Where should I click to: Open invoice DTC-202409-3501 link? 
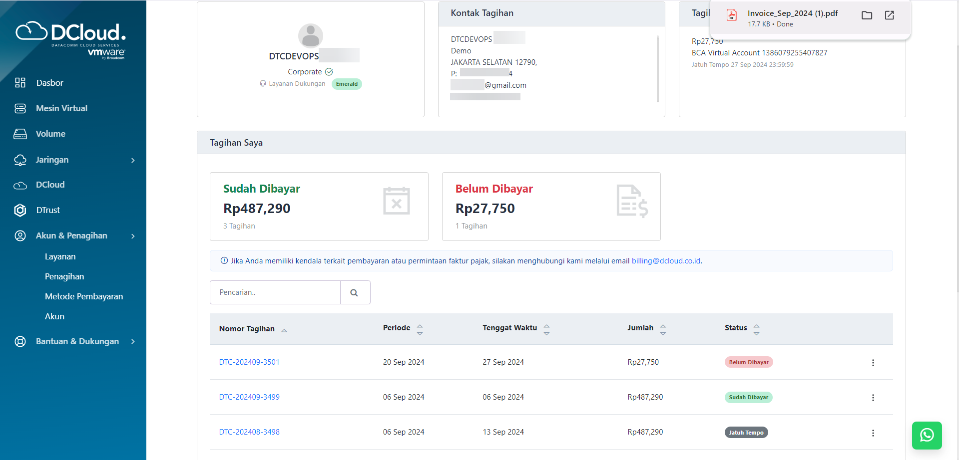click(x=249, y=362)
